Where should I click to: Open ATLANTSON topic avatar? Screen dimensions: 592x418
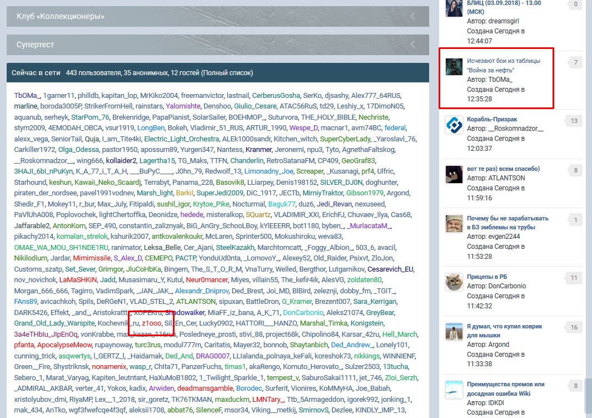click(454, 174)
